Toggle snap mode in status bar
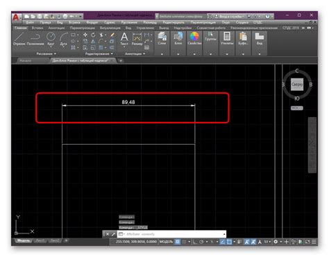Image resolution: width=329 pixels, height=257 pixels. pyautogui.click(x=184, y=242)
